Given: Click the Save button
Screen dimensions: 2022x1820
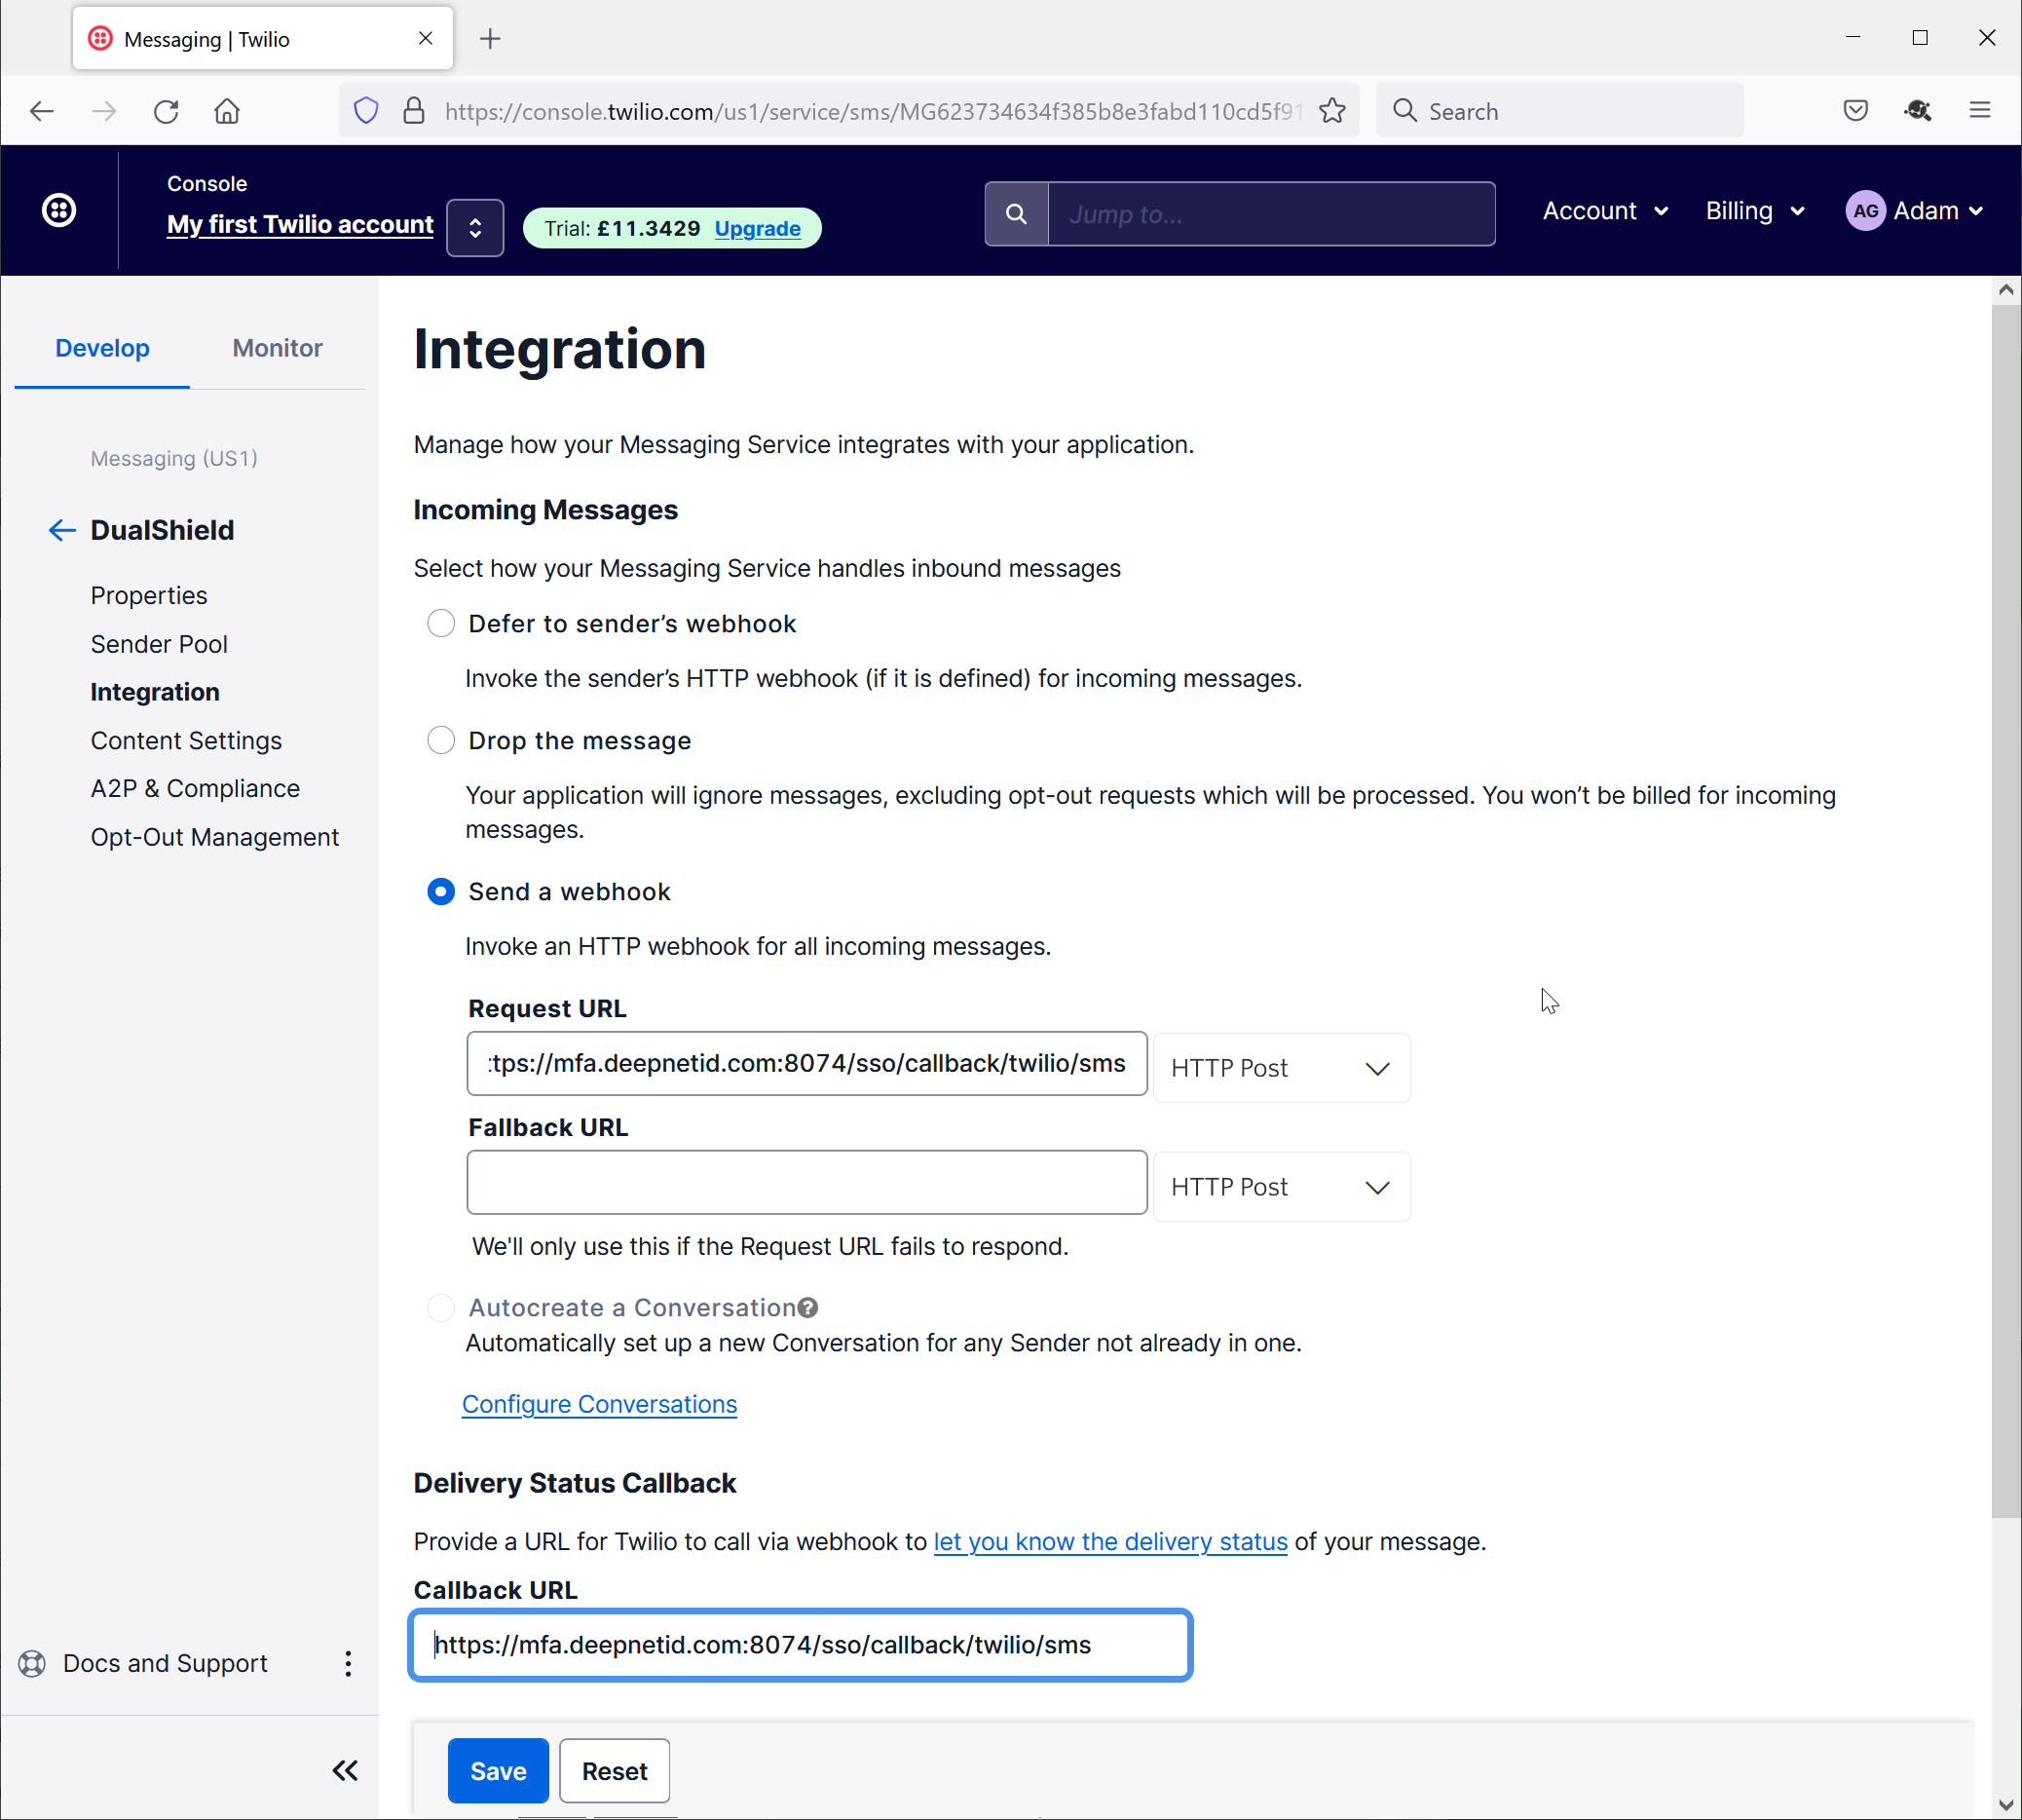Looking at the screenshot, I should (x=498, y=1771).
